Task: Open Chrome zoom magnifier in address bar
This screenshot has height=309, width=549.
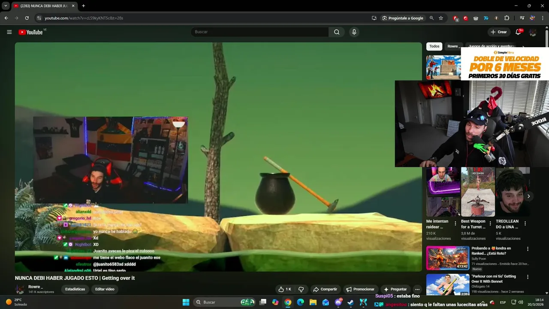Action: (x=431, y=18)
